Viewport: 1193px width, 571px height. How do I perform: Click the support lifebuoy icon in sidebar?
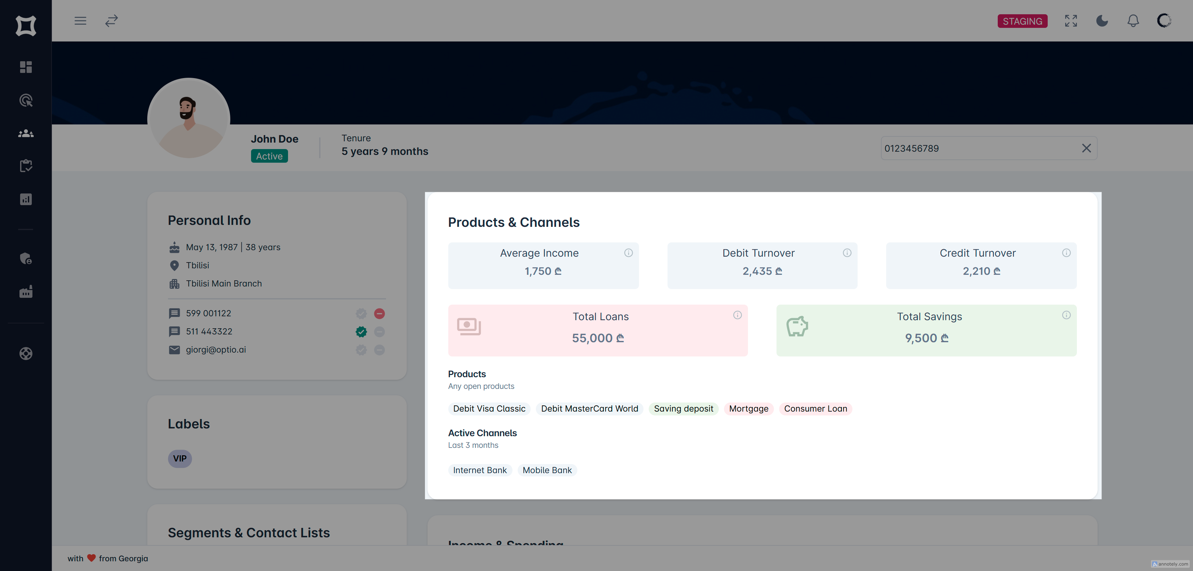click(26, 354)
